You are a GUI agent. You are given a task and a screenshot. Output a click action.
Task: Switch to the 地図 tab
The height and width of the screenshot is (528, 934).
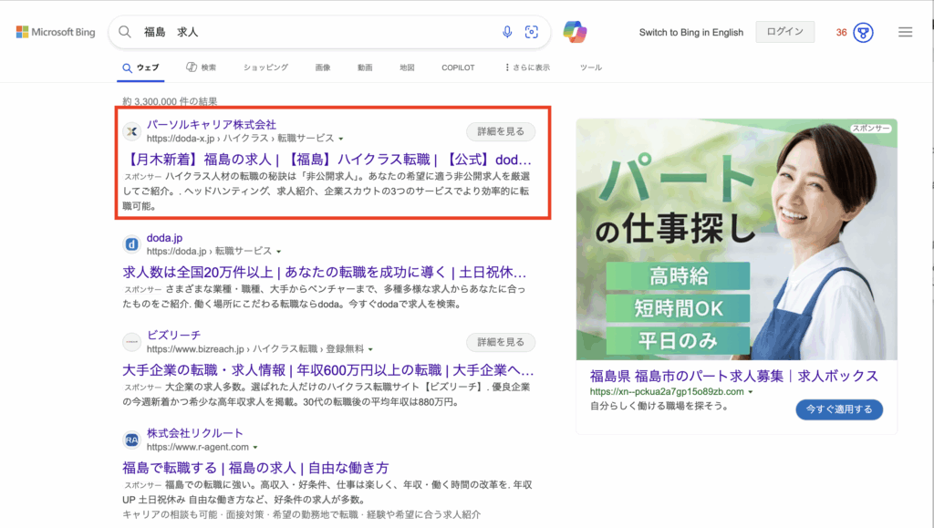point(407,67)
